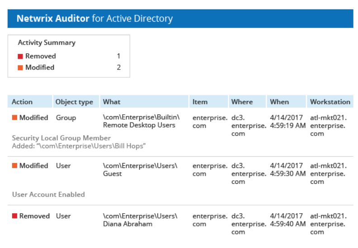This screenshot has height=248, width=358.
Task: Click the User Account Enabled detail
Action: [x=48, y=195]
